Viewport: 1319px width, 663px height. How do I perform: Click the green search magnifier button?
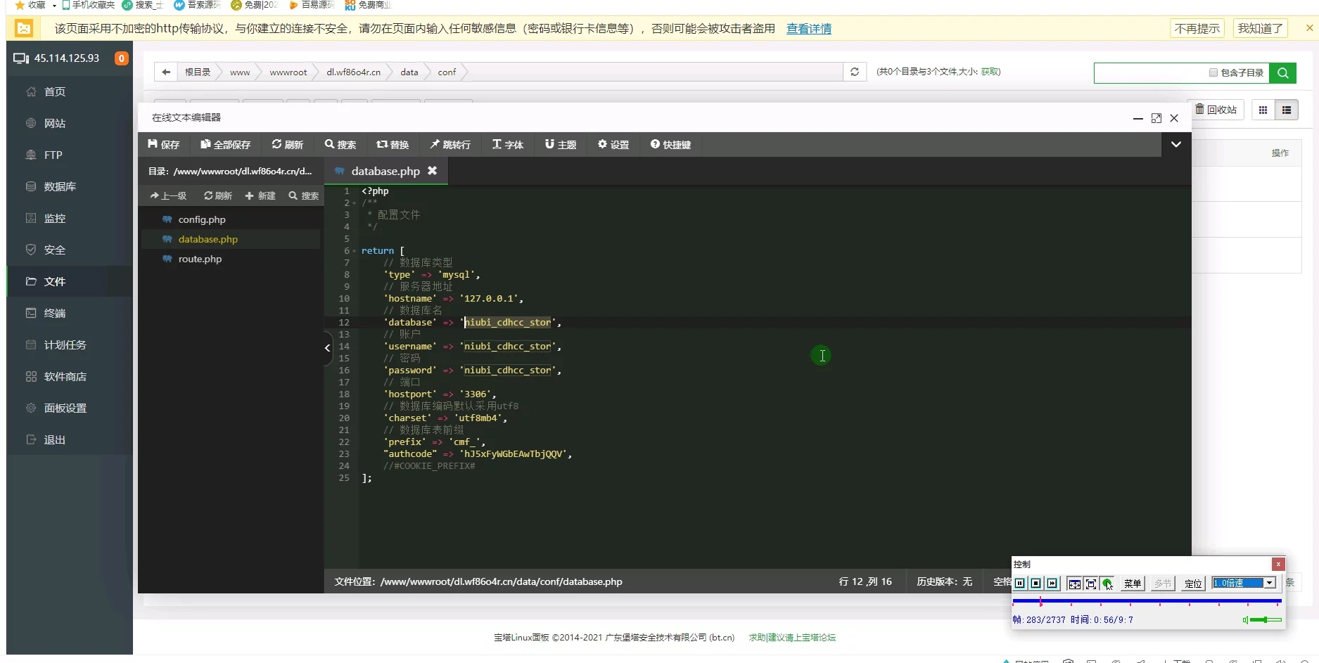click(x=1282, y=72)
